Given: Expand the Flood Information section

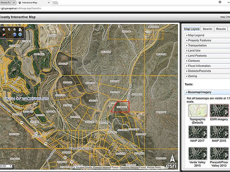Looking at the screenshot, I should pyautogui.click(x=207, y=66).
